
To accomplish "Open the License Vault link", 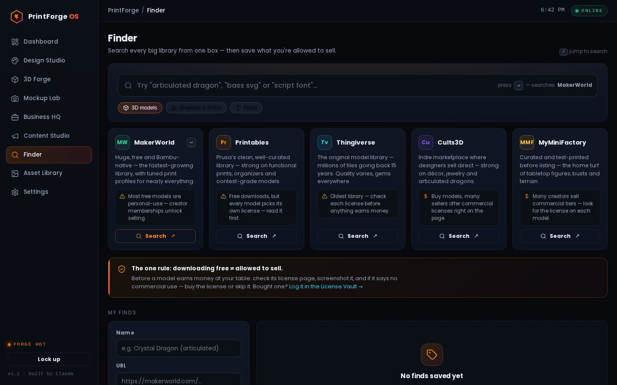I will tap(326, 287).
